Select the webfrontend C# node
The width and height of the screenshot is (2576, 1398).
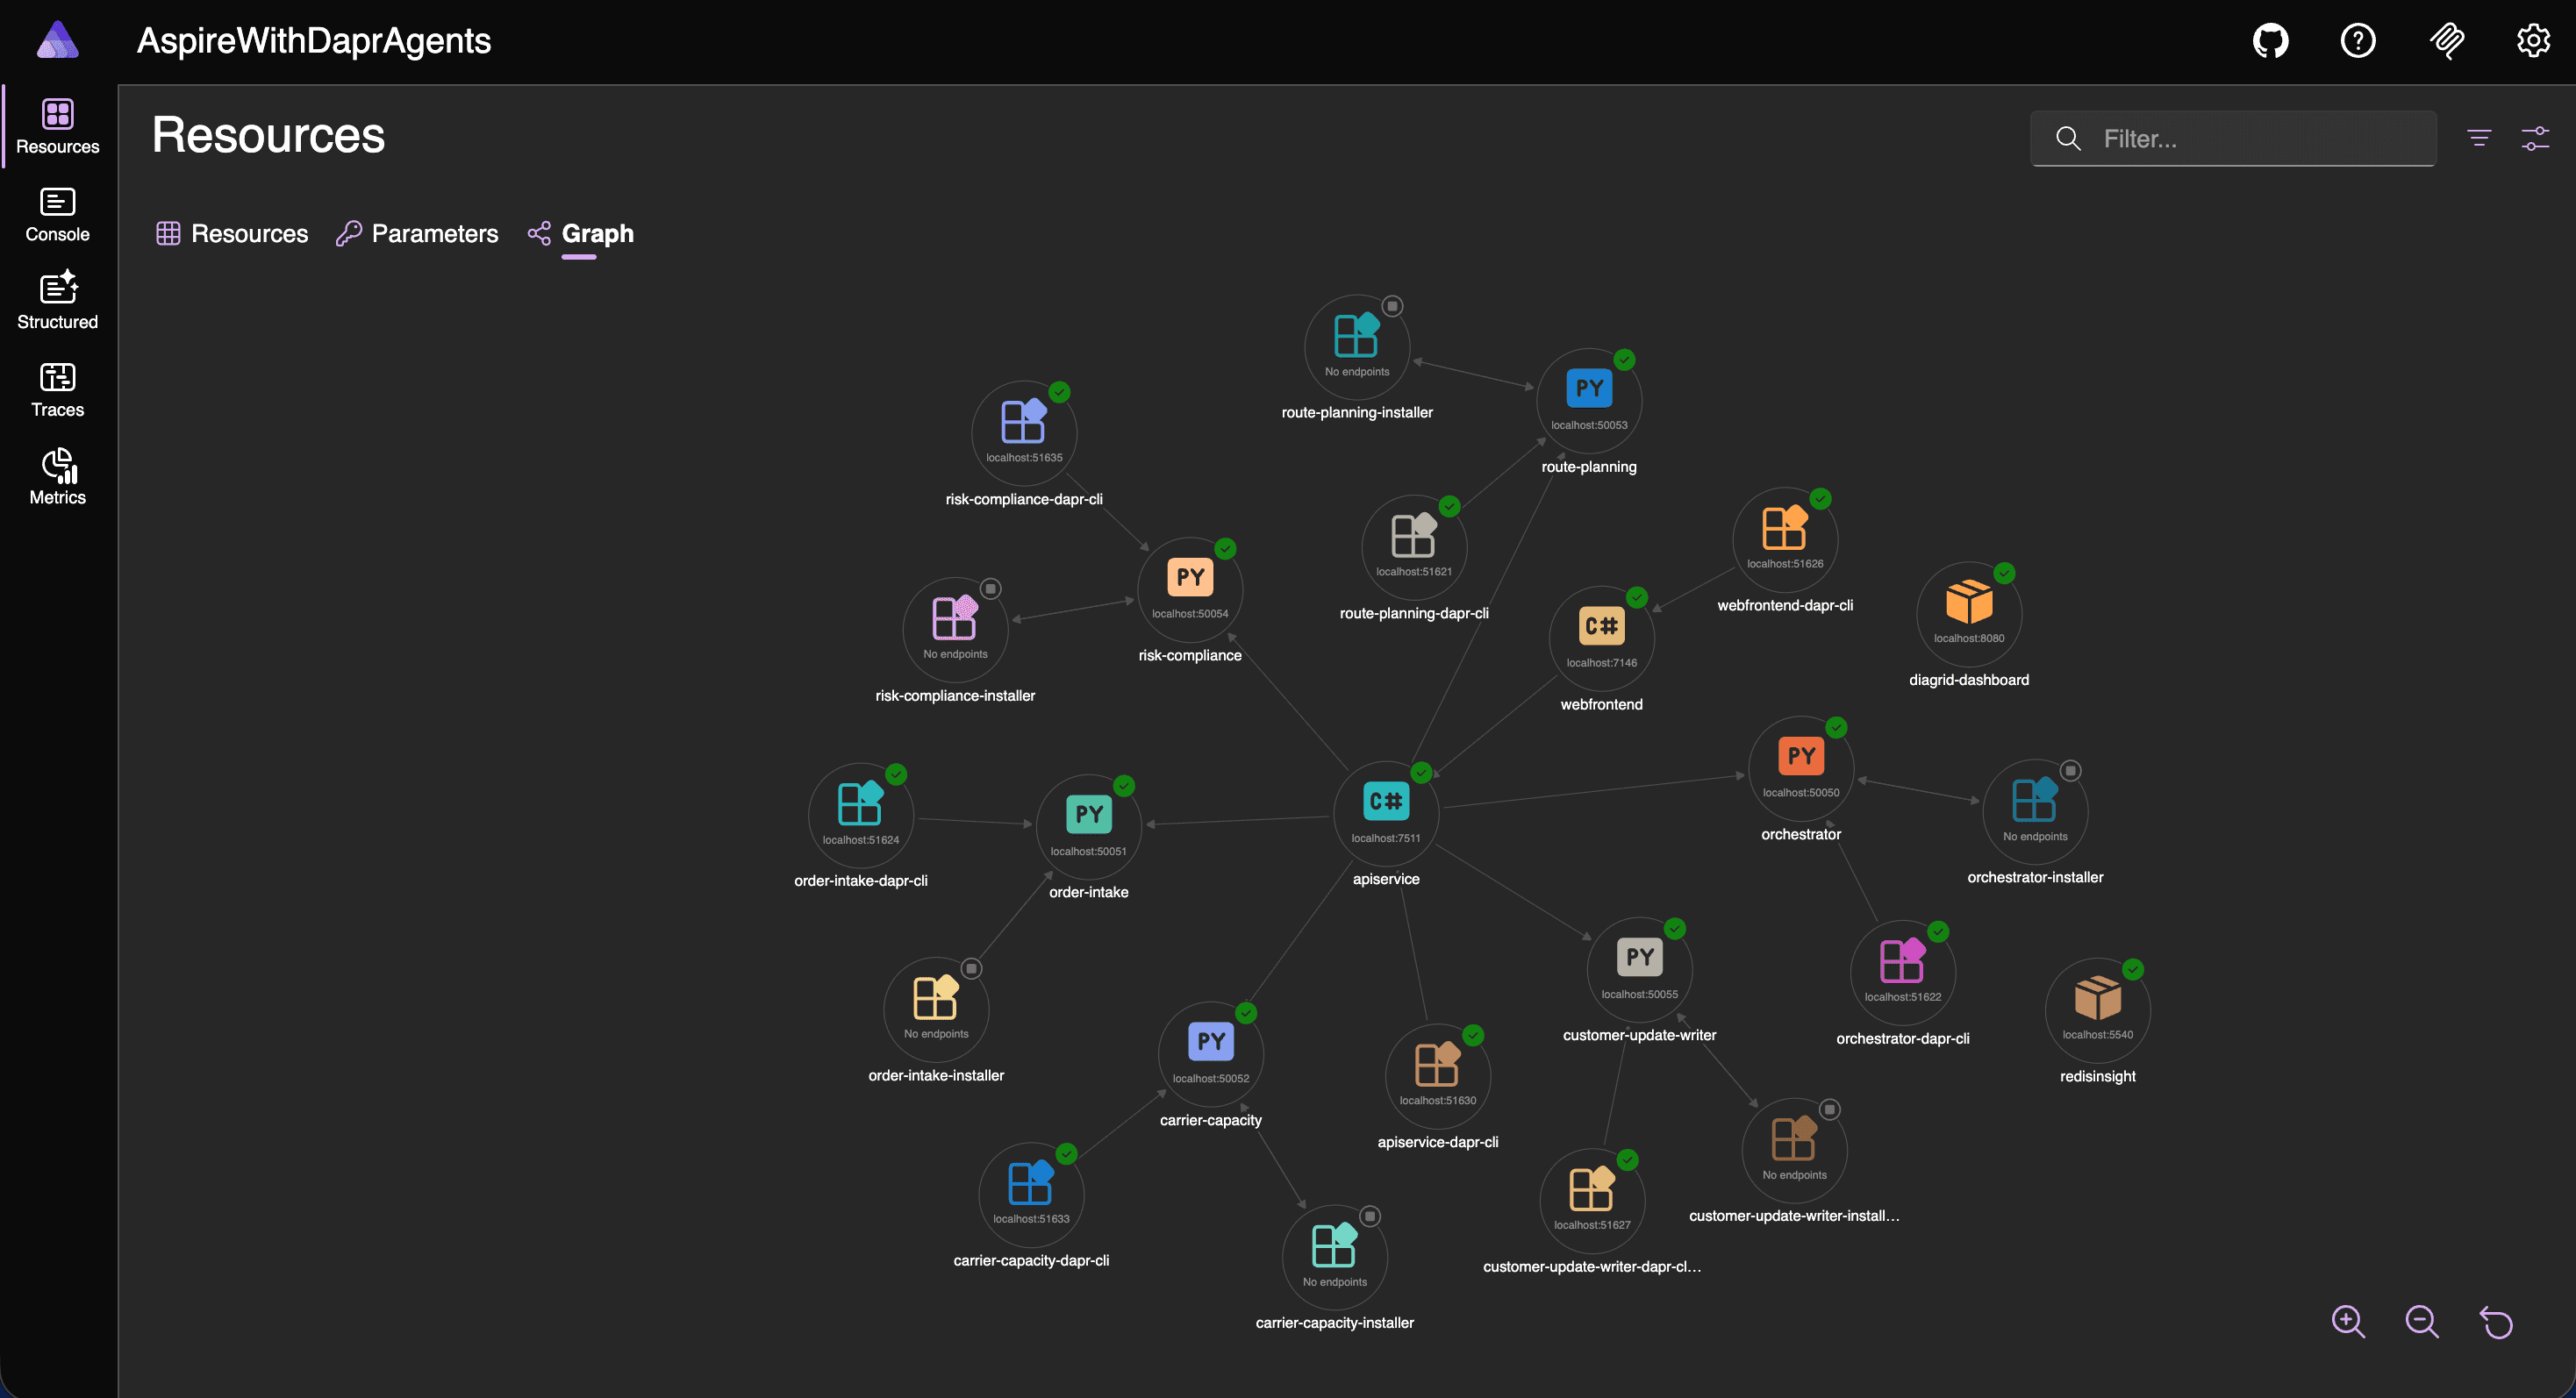click(x=1601, y=638)
